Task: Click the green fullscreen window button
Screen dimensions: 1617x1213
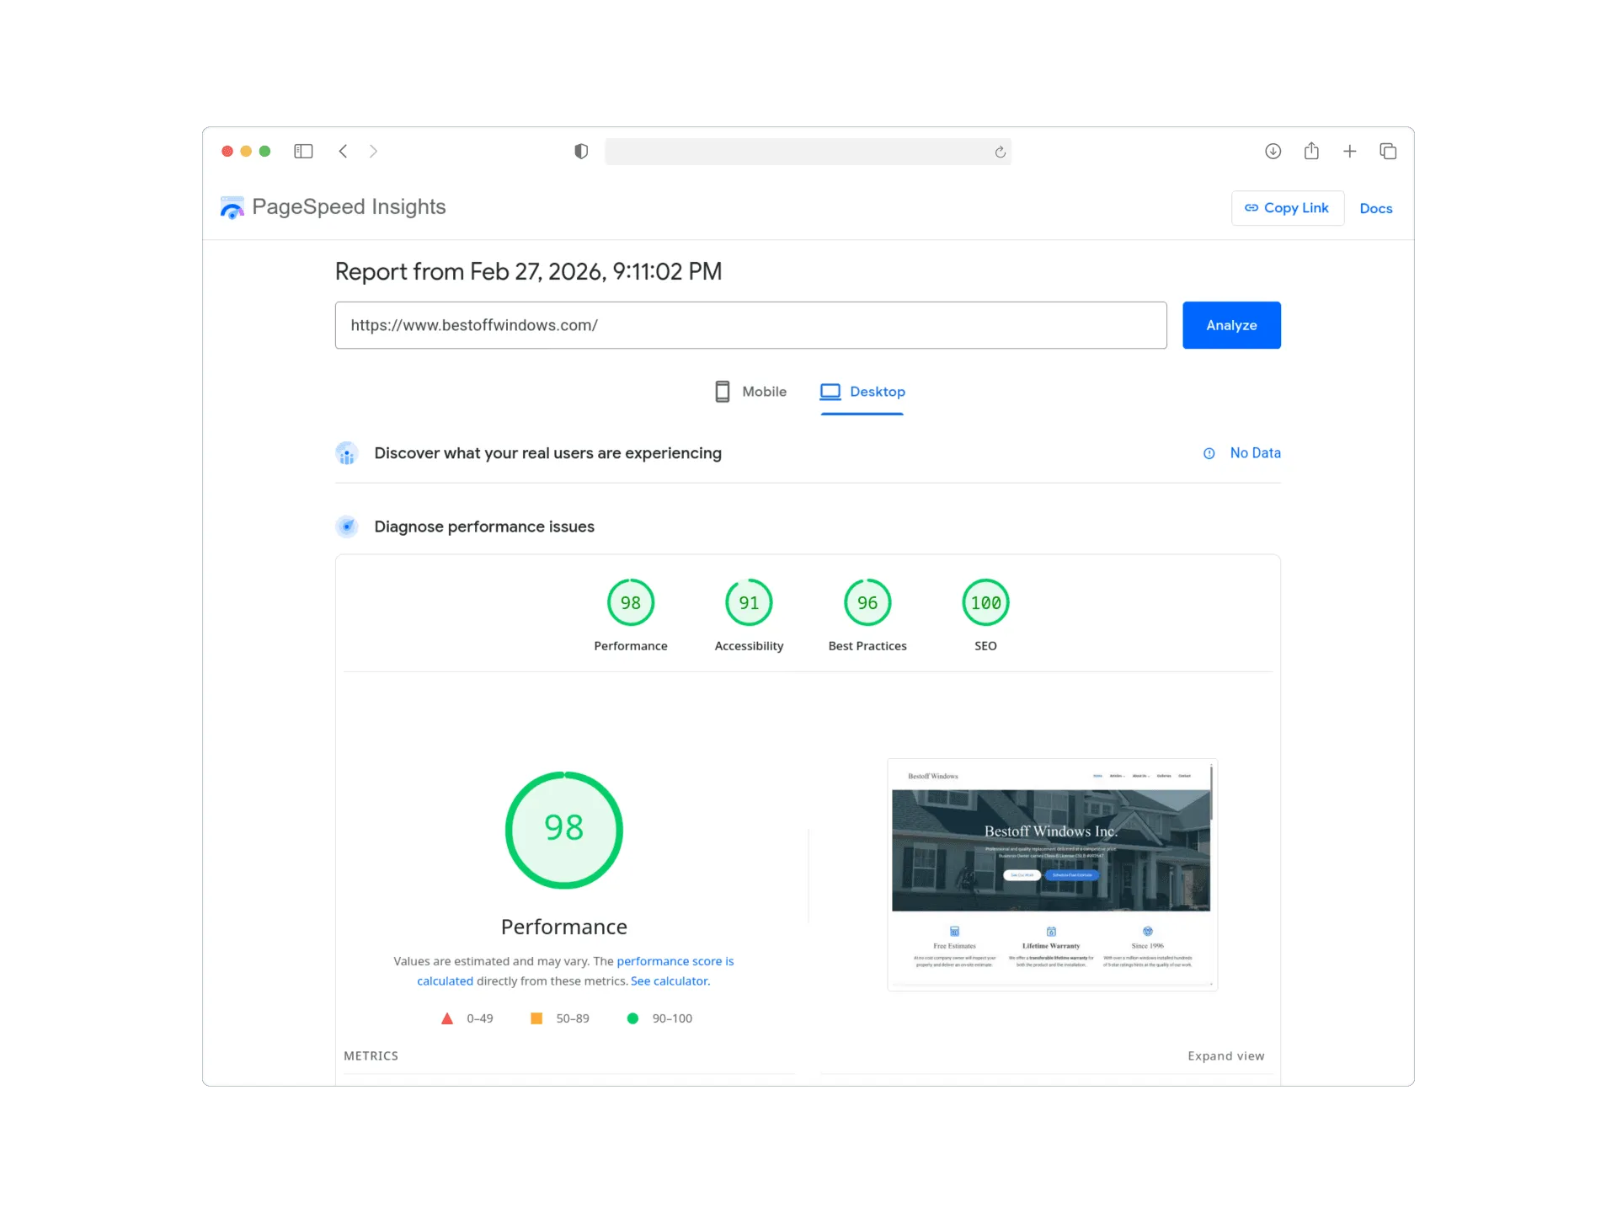Action: [265, 151]
